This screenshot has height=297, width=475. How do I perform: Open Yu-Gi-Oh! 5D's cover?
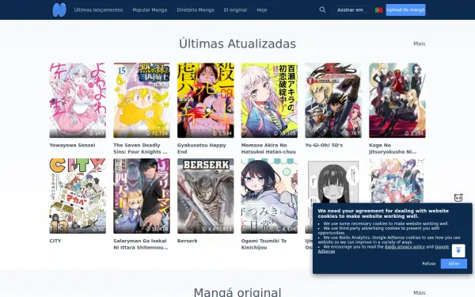tap(333, 101)
